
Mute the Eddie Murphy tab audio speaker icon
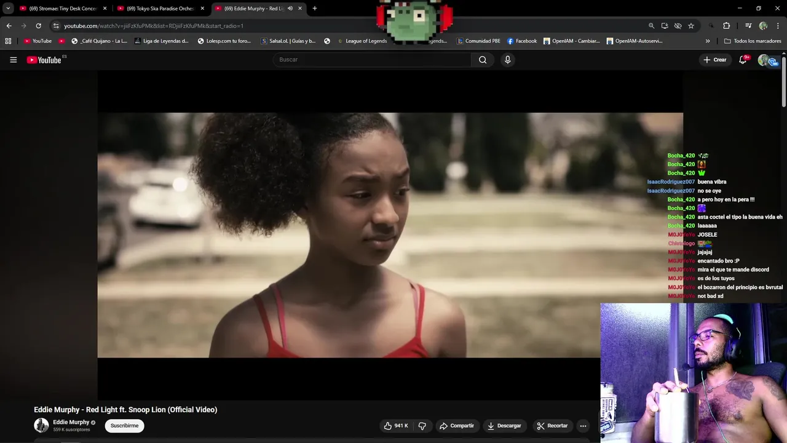290,9
